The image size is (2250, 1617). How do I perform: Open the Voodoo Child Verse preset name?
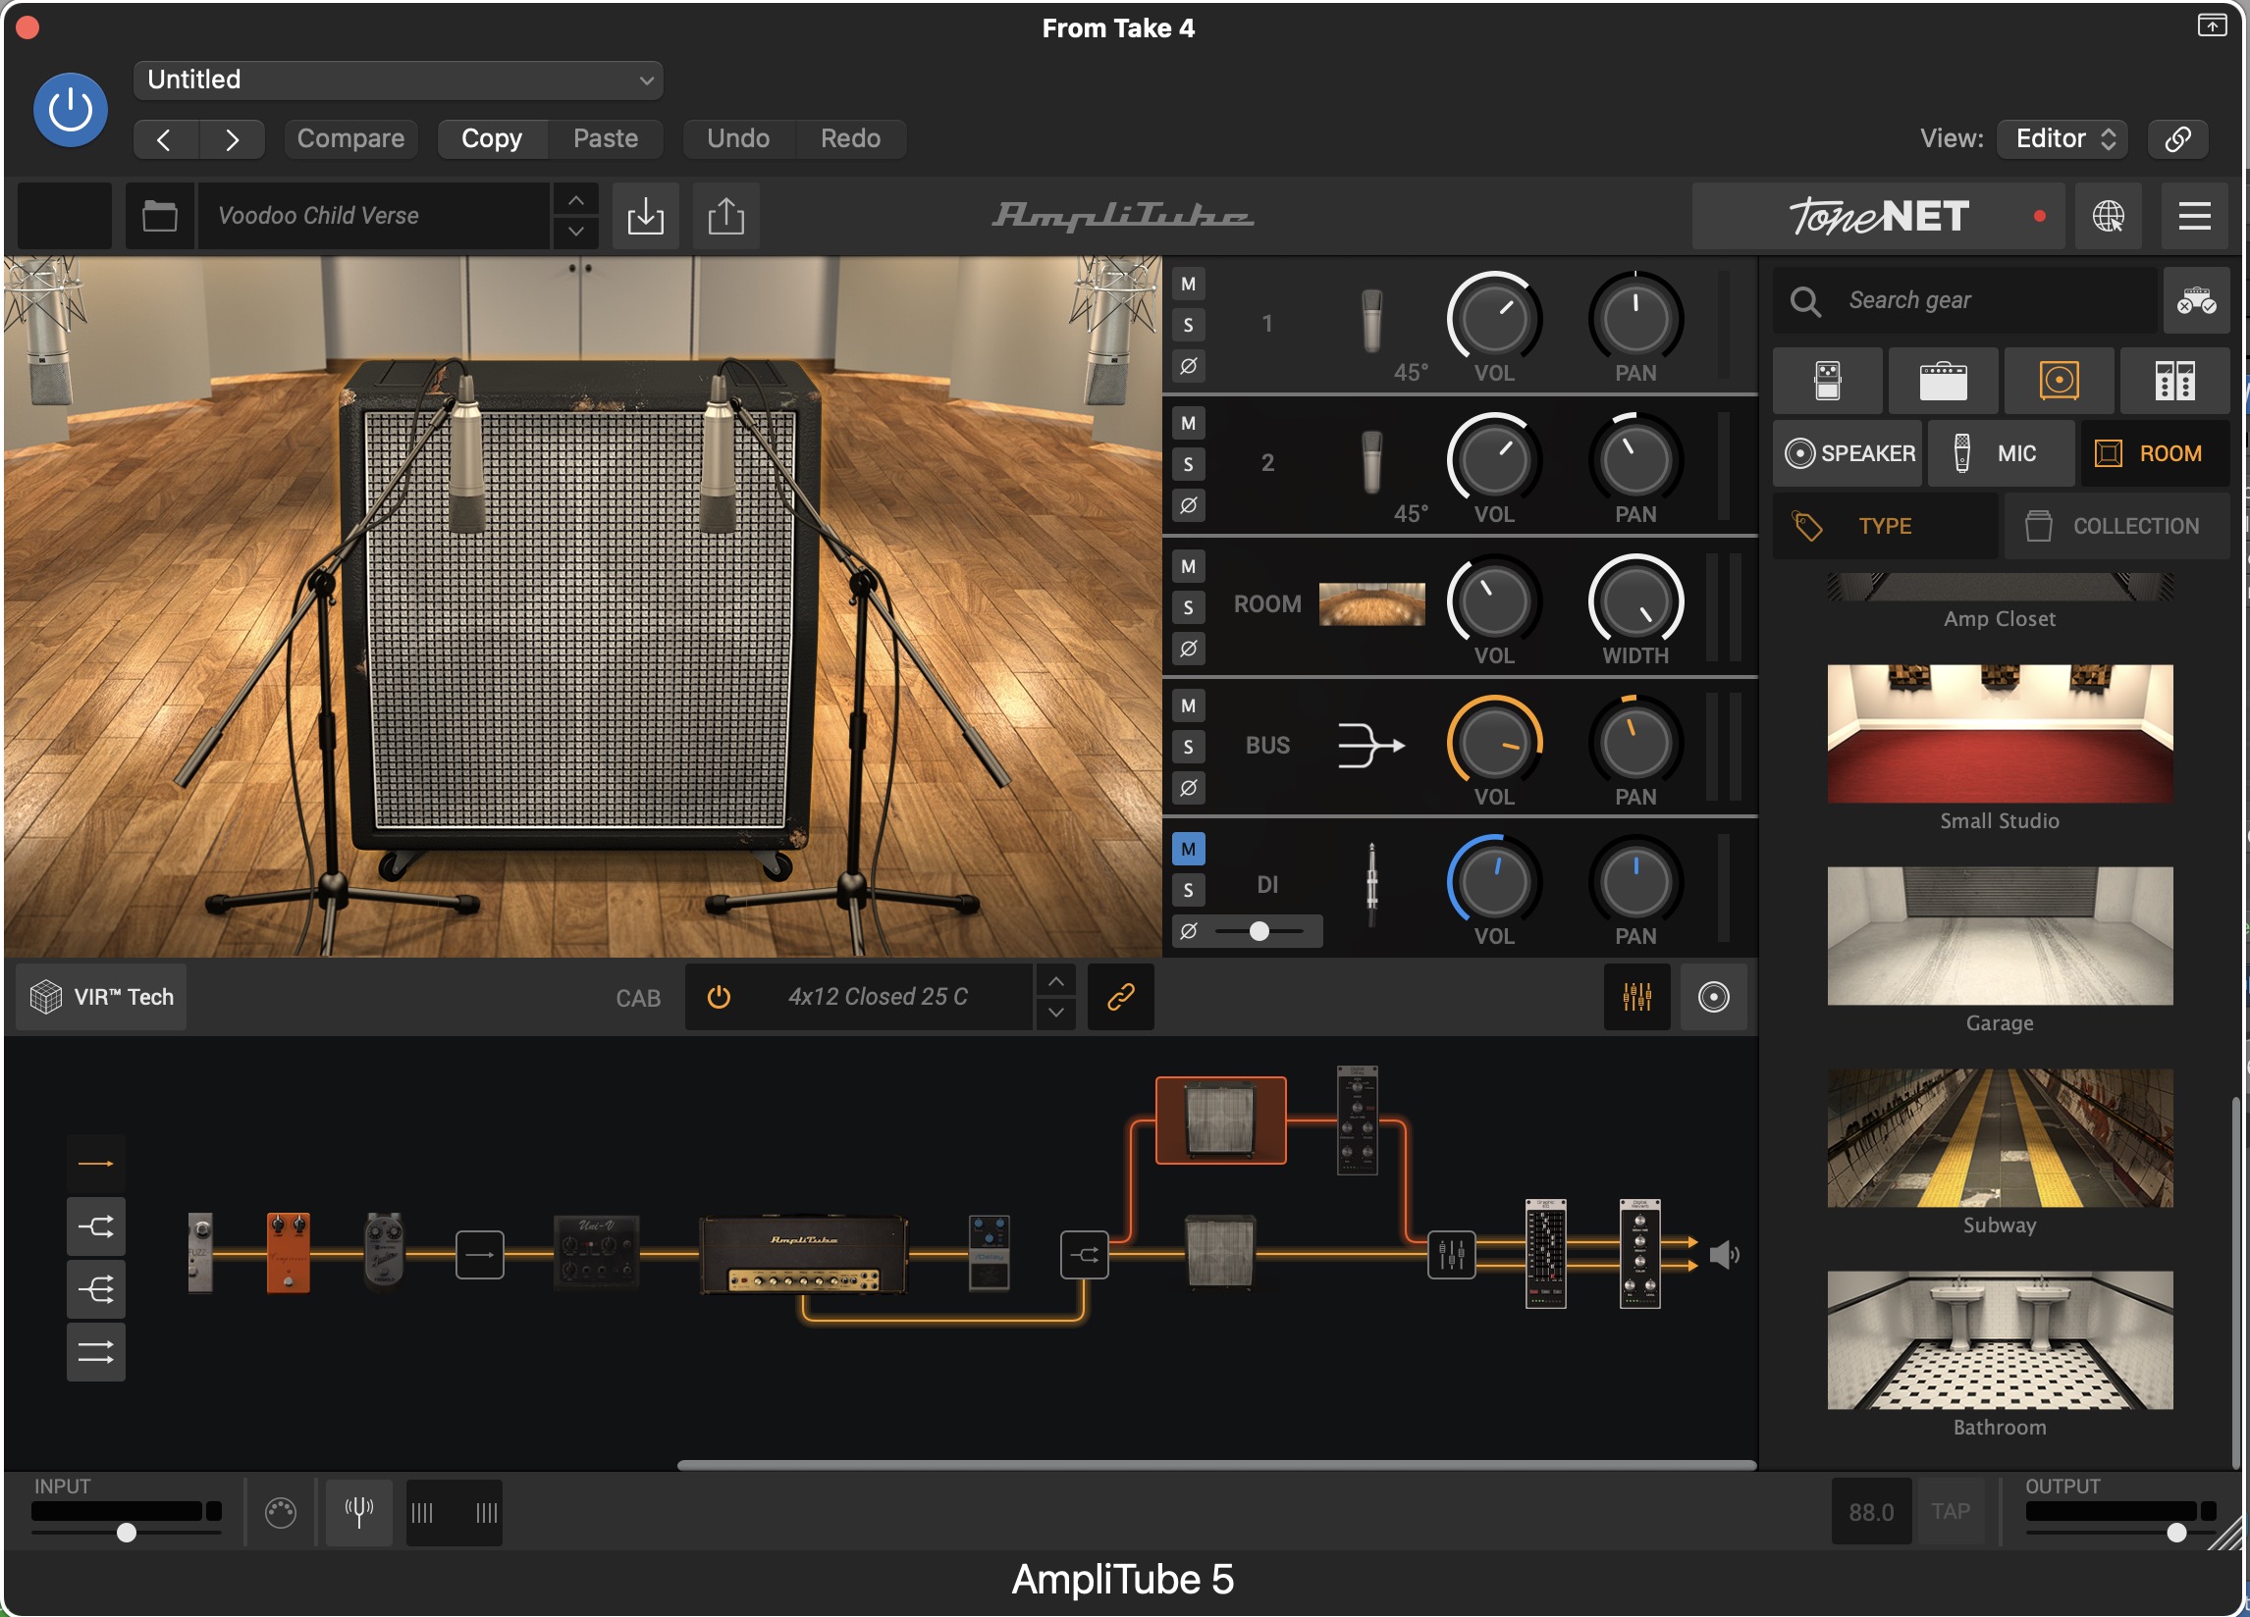[373, 215]
